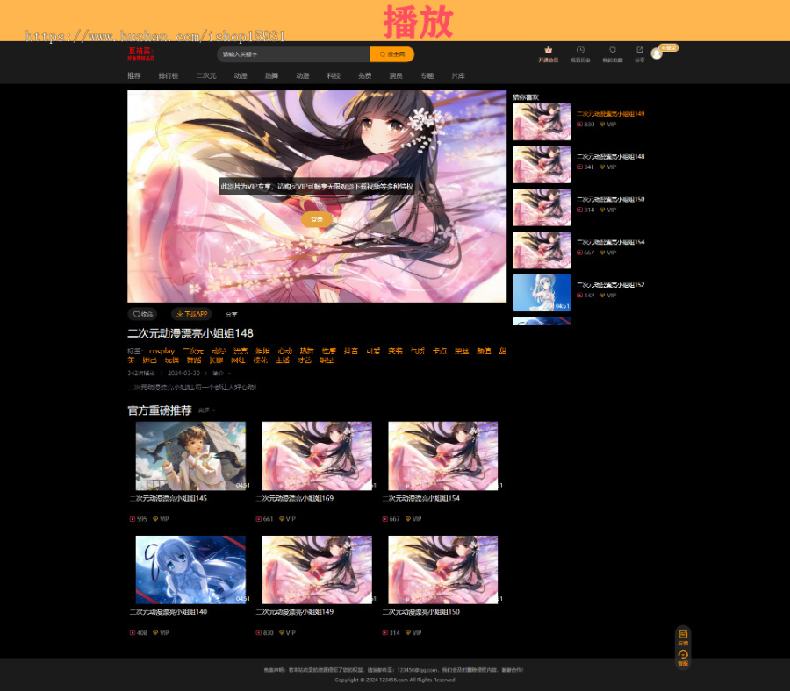Click the date 2024-03-30 text
Image resolution: width=790 pixels, height=691 pixels.
point(184,374)
